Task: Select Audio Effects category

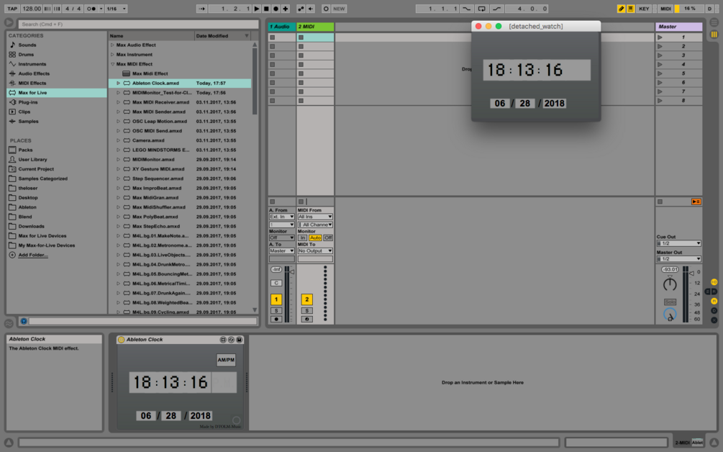Action: click(x=34, y=73)
